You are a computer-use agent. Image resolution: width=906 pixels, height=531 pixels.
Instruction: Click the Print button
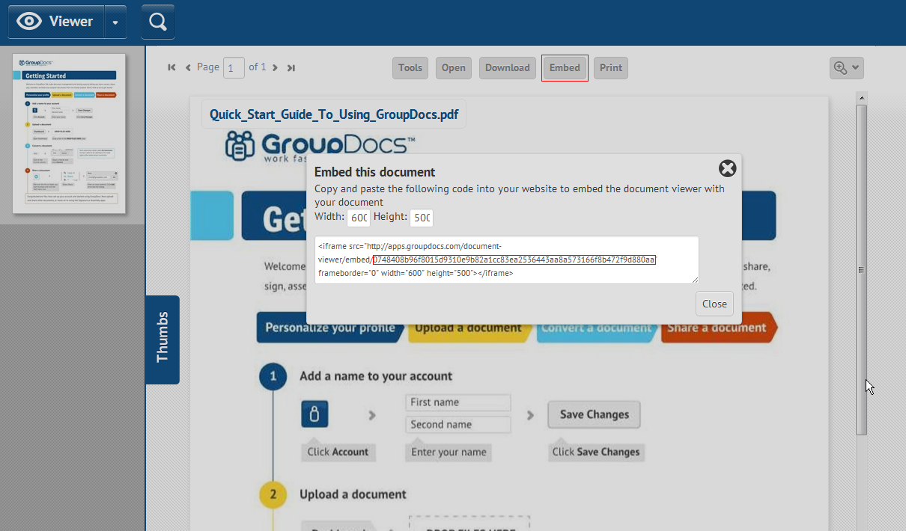point(611,67)
